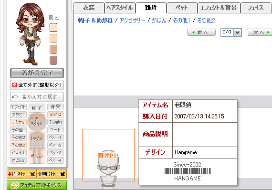
Task: Open the 0/0 page number dropdown
Action: pos(231,32)
